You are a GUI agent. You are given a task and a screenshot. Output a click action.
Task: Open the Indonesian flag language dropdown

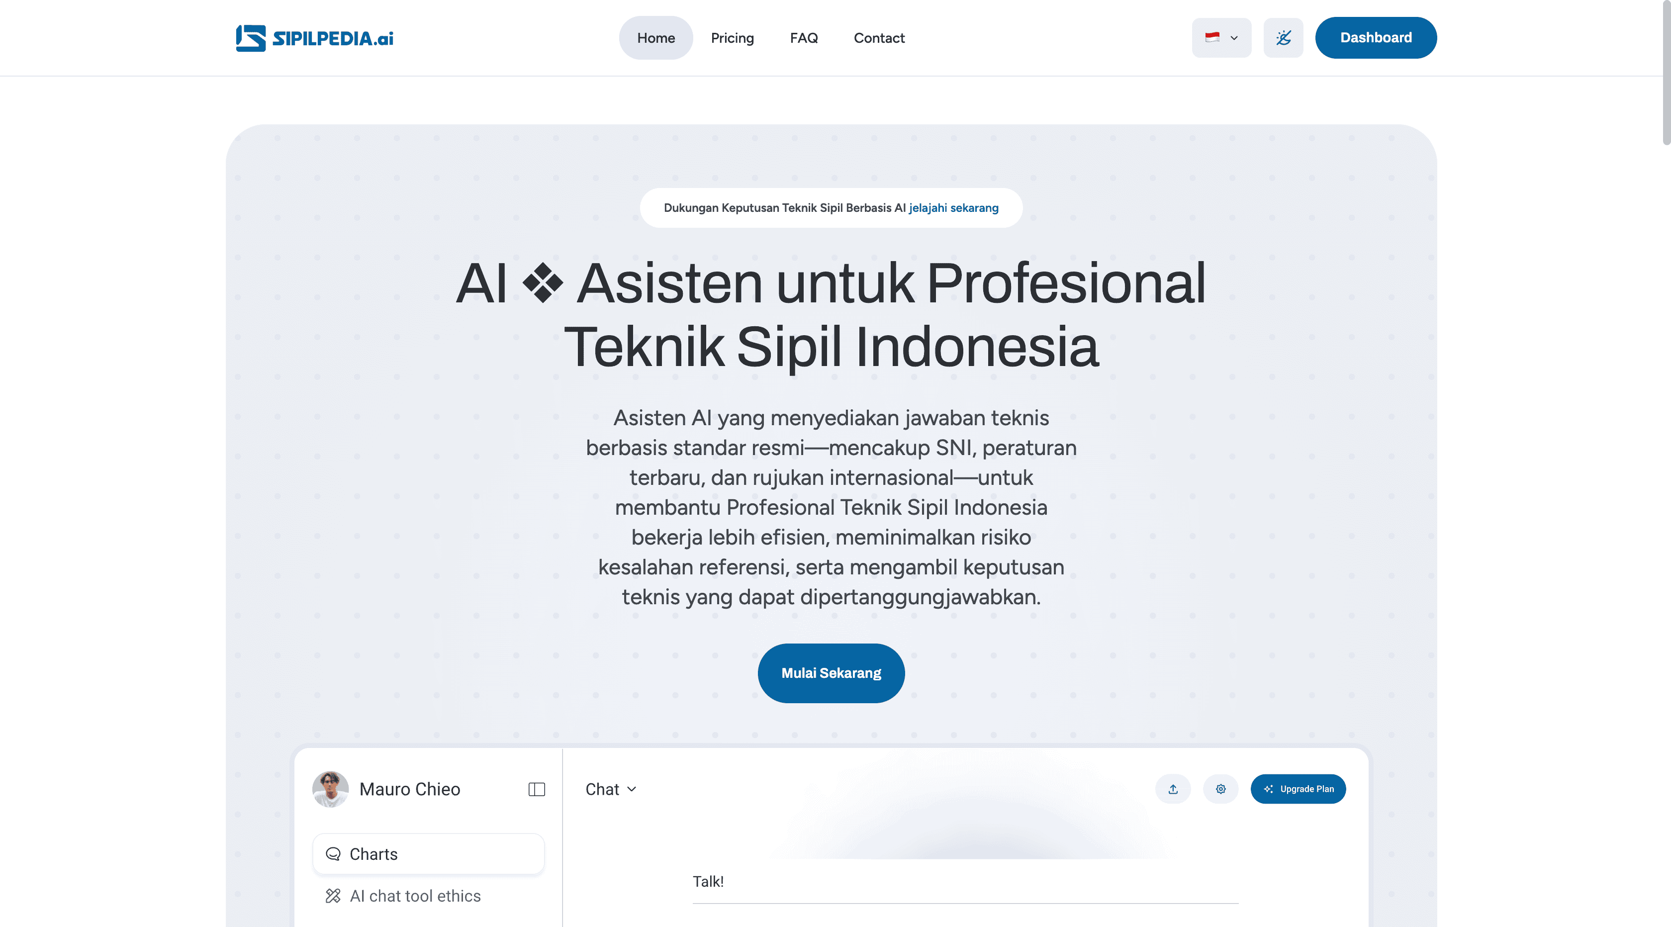(1221, 38)
